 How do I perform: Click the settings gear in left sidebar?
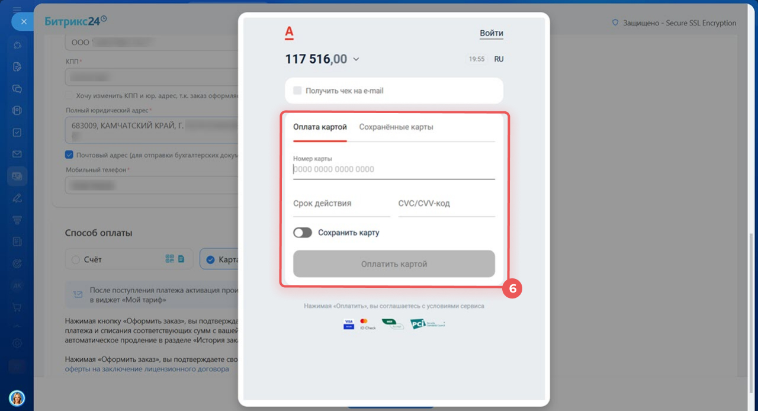coord(17,343)
